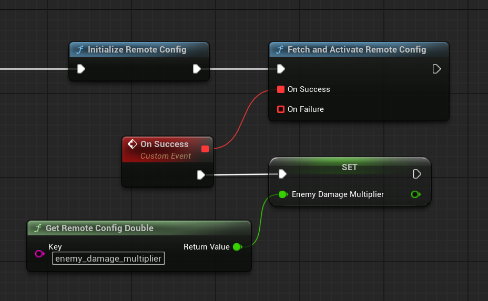Click the Initialize Remote Config exec input pin

(x=81, y=69)
